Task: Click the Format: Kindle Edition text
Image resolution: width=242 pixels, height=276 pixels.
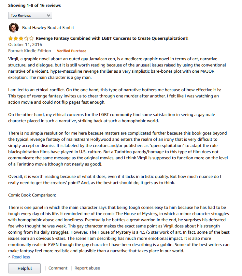Action: coord(30,51)
